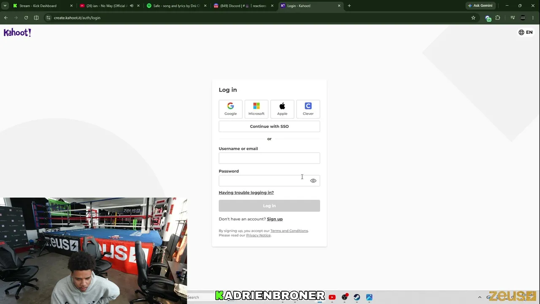The image size is (540, 304).
Task: Sign in with Apple
Action: (282, 109)
